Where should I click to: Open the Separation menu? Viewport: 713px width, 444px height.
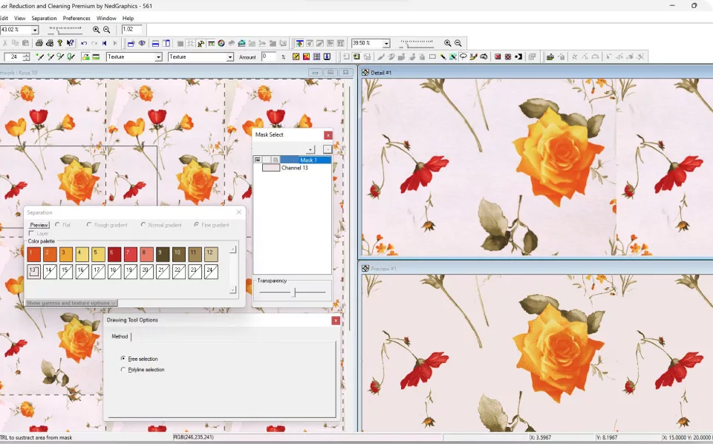point(44,18)
